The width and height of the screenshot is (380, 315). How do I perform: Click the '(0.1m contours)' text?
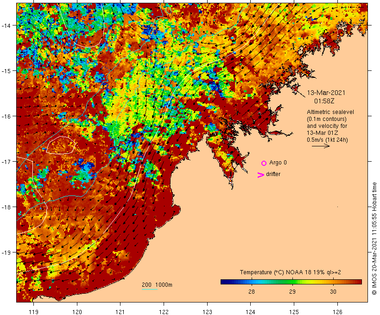(x=327, y=119)
